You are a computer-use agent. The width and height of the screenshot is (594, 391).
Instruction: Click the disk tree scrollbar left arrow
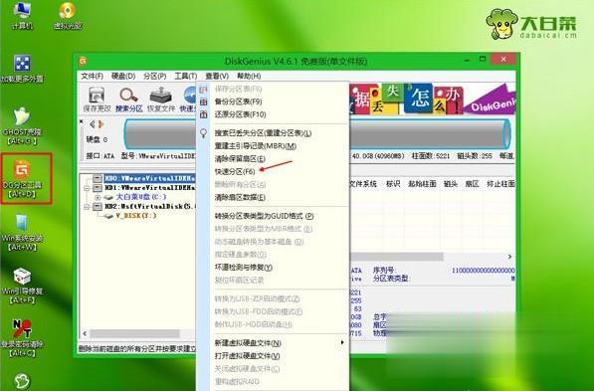(85, 333)
